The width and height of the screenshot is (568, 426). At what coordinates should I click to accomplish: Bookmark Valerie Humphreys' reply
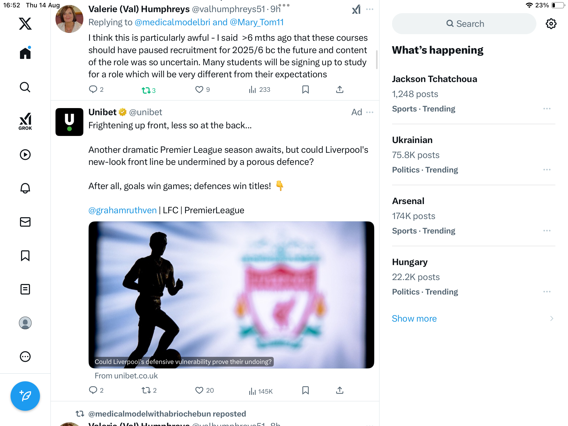coord(305,90)
